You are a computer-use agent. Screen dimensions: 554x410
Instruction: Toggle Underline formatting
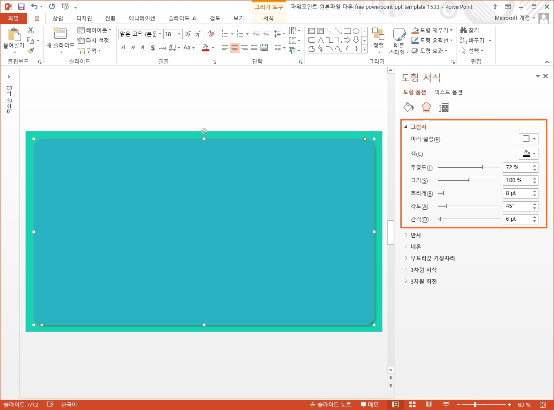[x=143, y=48]
